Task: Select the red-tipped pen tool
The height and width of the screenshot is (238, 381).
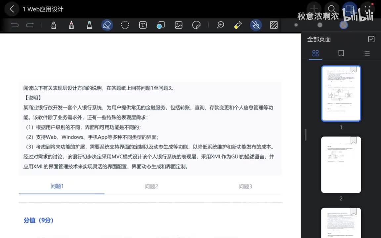Action: tap(71, 25)
